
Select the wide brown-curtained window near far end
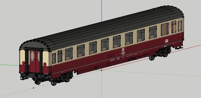click(165, 29)
